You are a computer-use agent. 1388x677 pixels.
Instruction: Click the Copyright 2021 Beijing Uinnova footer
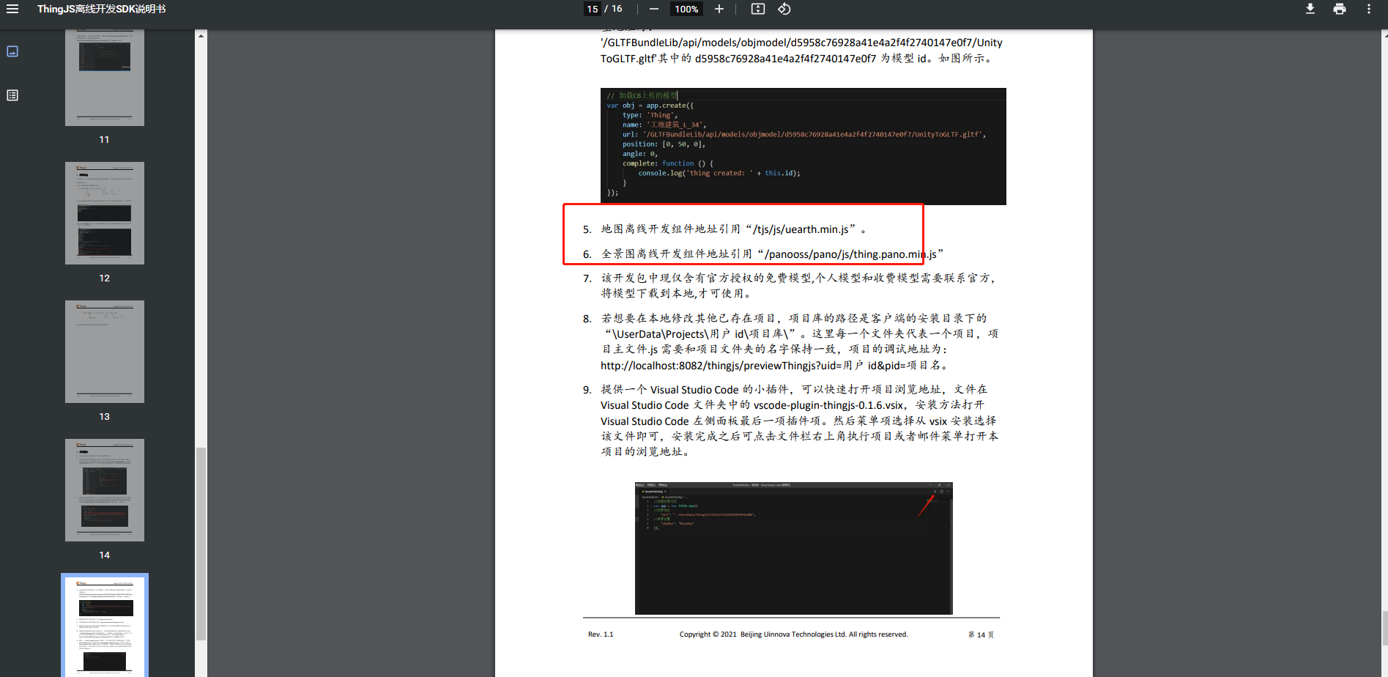click(793, 635)
